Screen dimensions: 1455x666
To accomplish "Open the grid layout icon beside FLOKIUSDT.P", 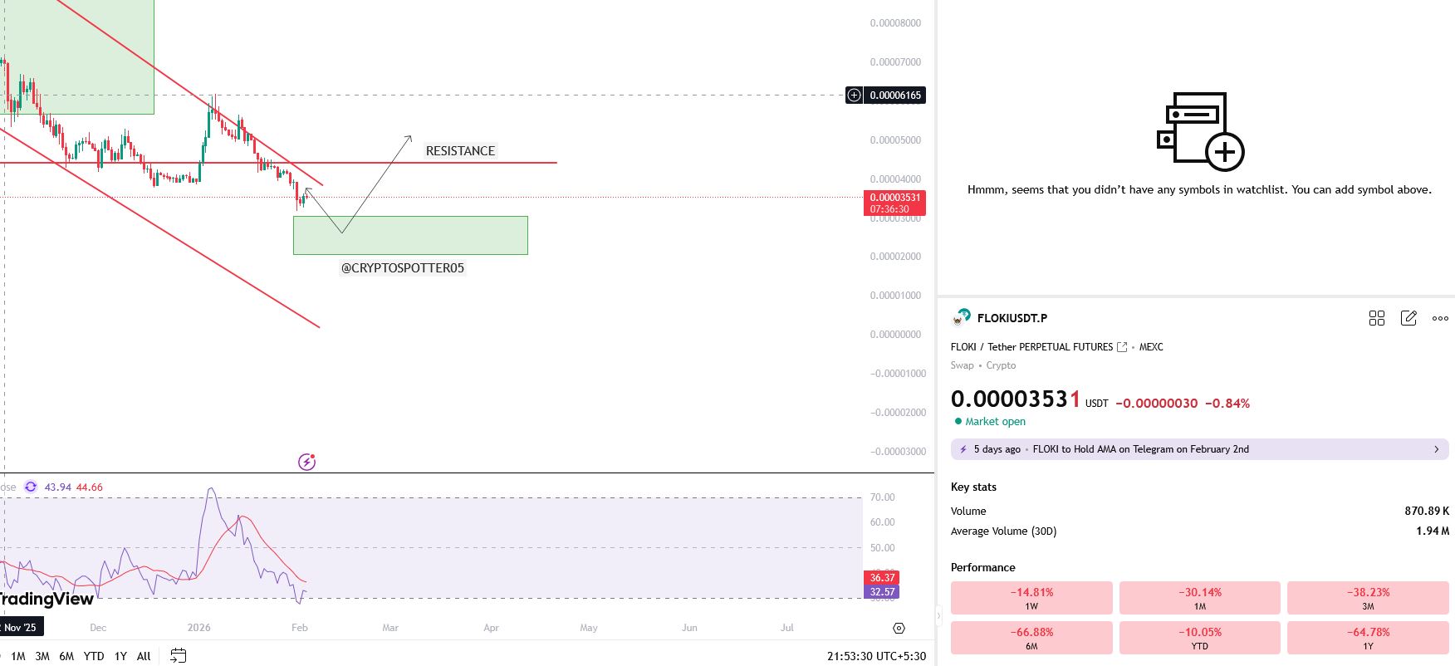I will click(x=1377, y=318).
